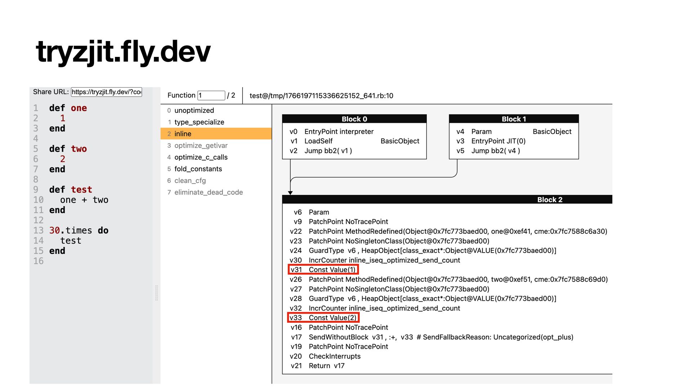The image size is (692, 389).
Task: Click the Block 1 header
Action: coord(514,119)
